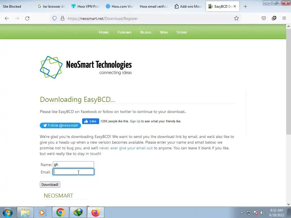The height and width of the screenshot is (218, 291).
Task: Click the Email input field
Action: (x=73, y=172)
